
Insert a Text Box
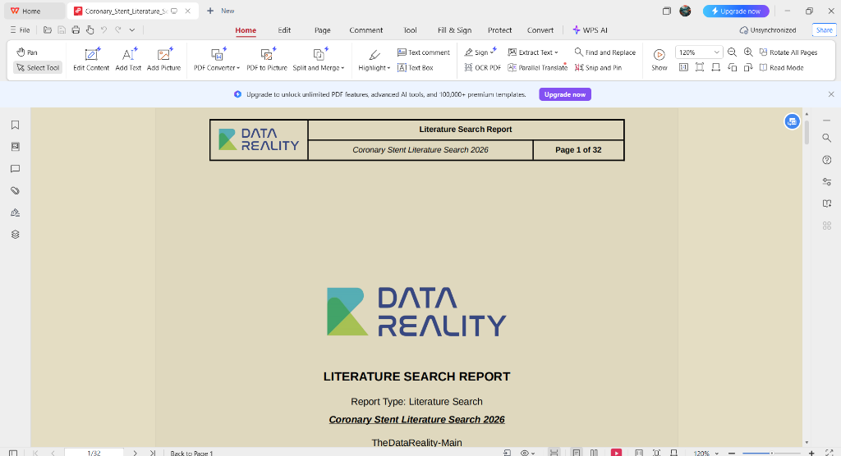tap(415, 67)
